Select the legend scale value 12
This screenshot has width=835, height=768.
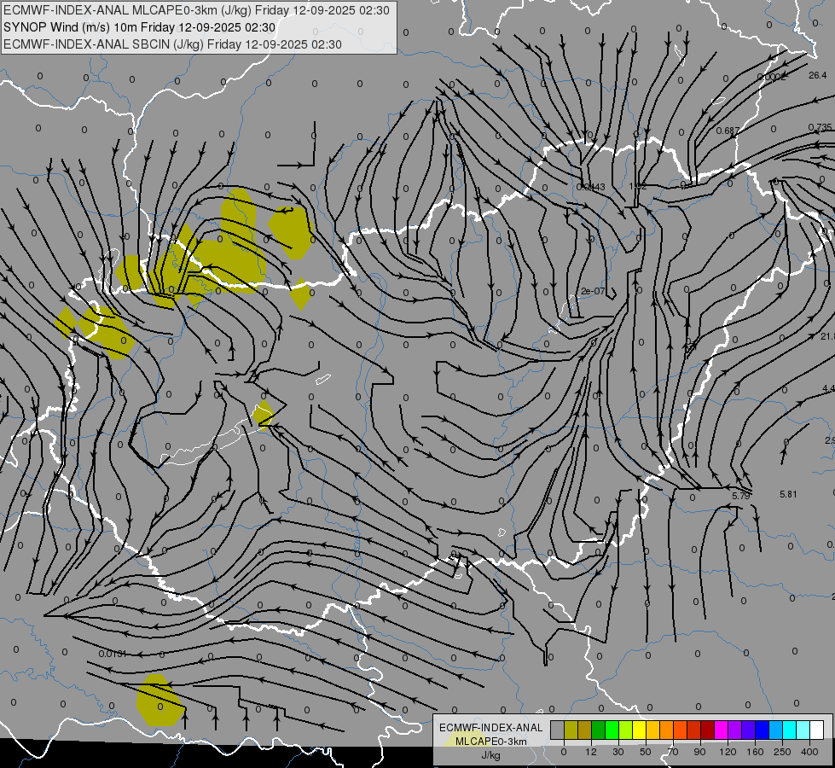pyautogui.click(x=591, y=752)
